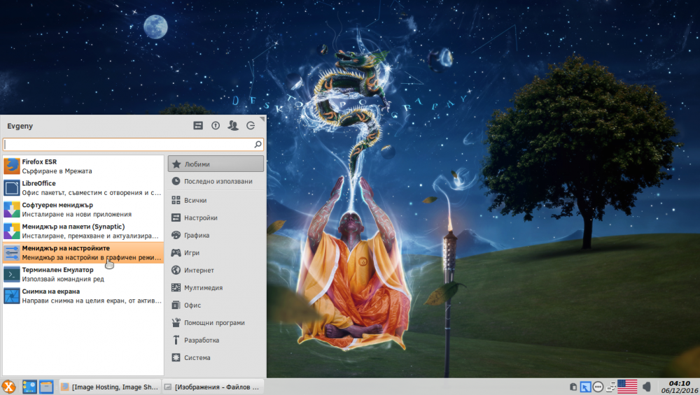This screenshot has height=395, width=700.
Task: Select the Интернет category
Action: pyautogui.click(x=216, y=270)
